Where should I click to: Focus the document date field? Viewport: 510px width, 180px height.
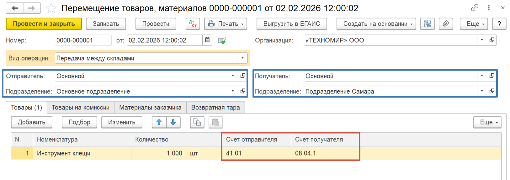click(x=165, y=40)
